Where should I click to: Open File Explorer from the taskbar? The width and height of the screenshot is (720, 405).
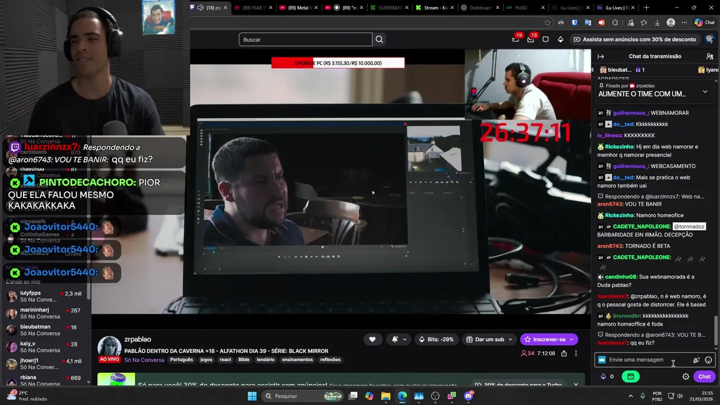386,396
